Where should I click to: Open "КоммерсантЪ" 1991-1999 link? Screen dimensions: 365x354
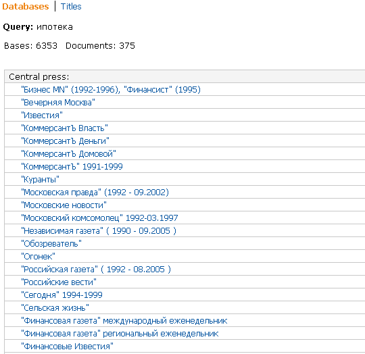72,167
